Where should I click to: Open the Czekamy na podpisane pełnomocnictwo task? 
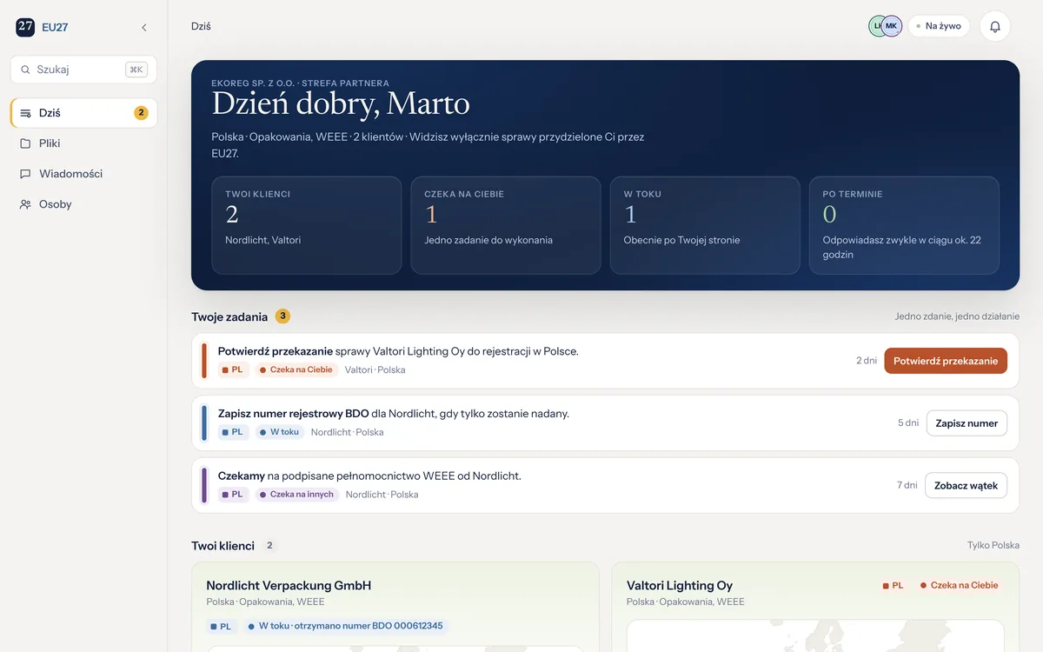click(369, 476)
